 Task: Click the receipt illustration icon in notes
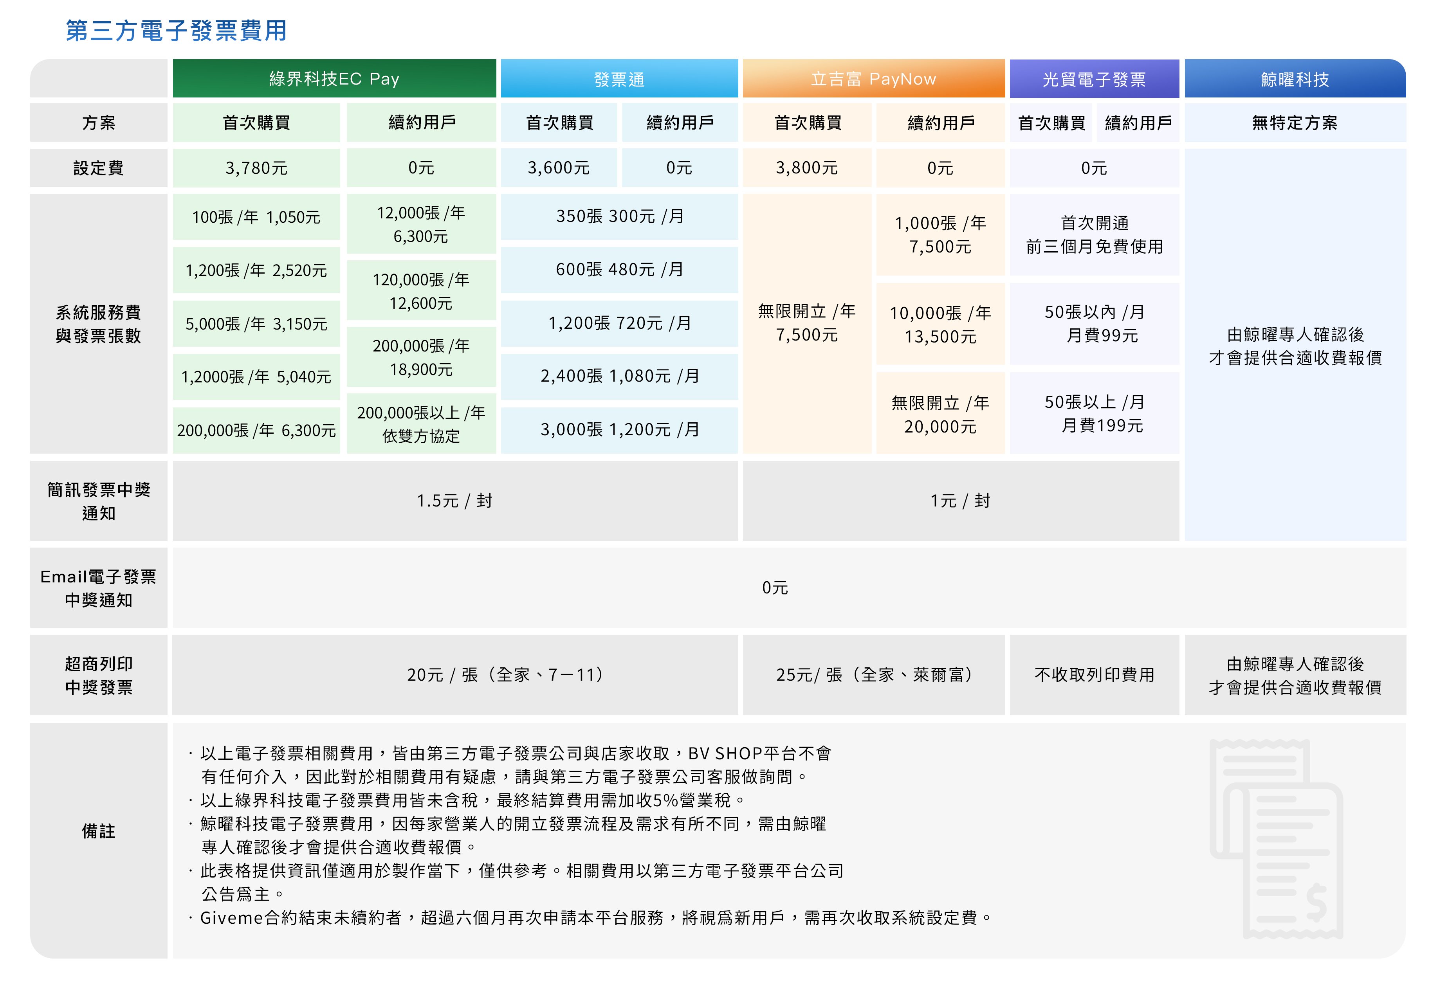1276,839
